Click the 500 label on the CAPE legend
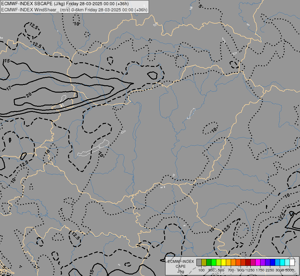The width and height of the screenshot is (300, 276). [221, 270]
